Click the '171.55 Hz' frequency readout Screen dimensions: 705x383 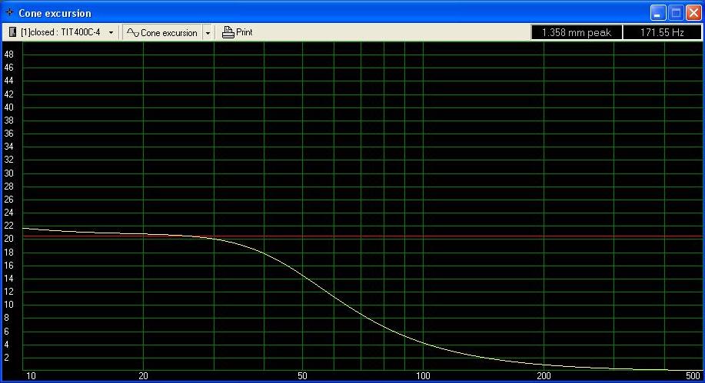[661, 32]
